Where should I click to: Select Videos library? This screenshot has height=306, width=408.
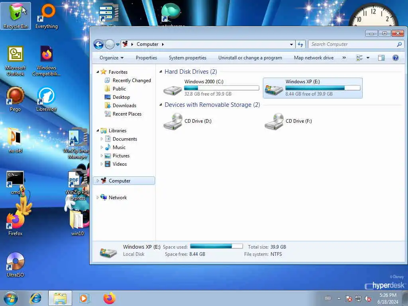116,164
